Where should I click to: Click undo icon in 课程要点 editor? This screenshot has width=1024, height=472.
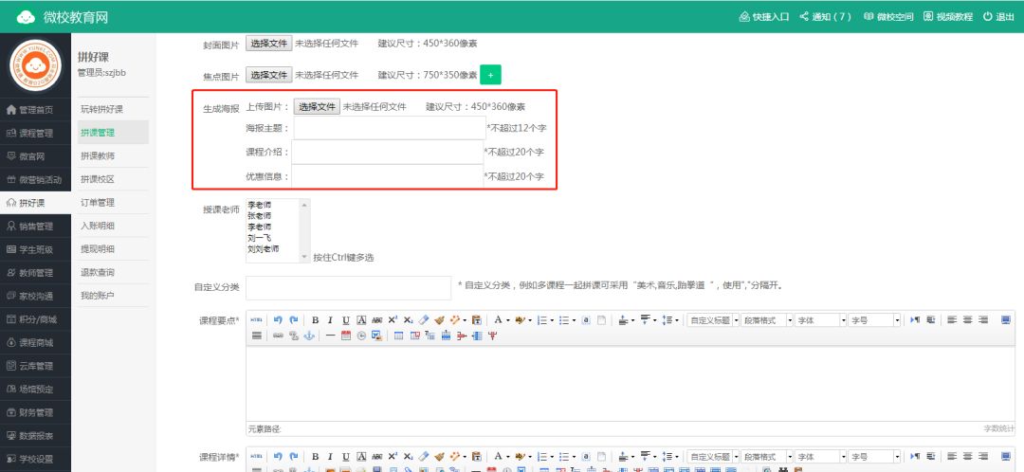click(x=278, y=320)
